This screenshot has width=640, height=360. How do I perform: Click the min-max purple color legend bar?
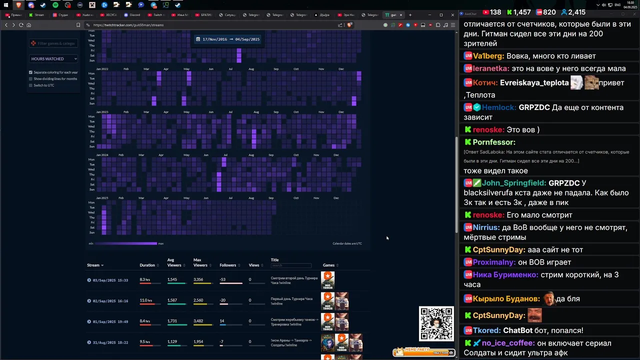125,243
